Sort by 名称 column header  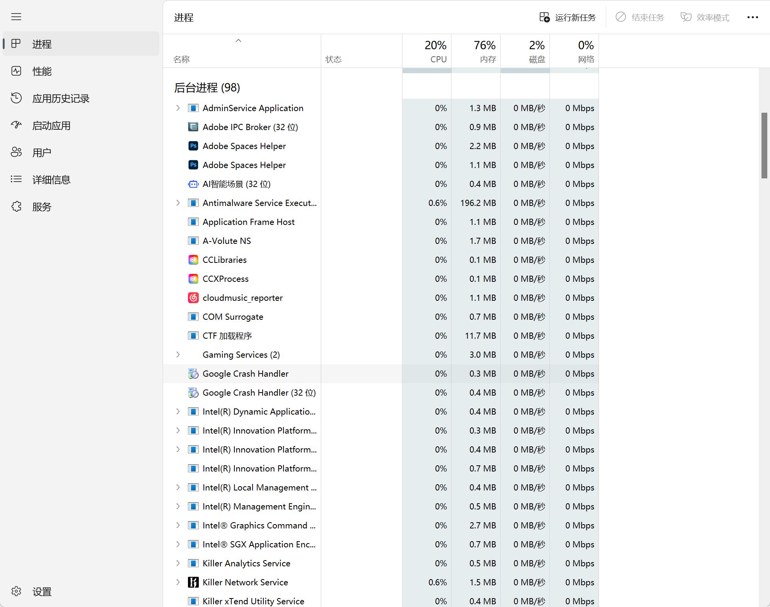point(242,51)
